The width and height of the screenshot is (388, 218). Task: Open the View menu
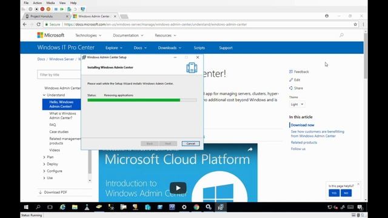click(x=62, y=3)
